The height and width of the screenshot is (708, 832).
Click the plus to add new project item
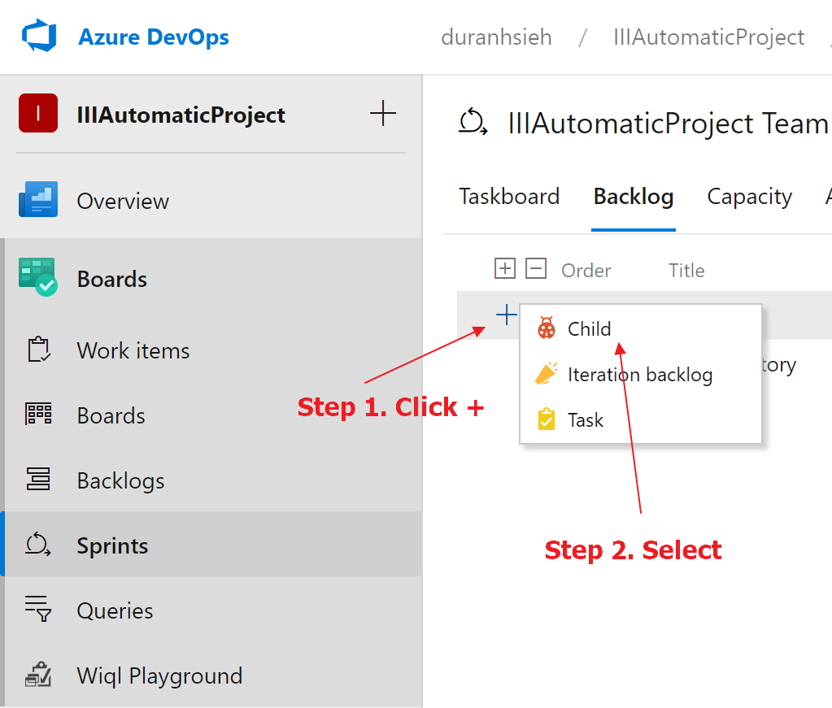[x=382, y=113]
